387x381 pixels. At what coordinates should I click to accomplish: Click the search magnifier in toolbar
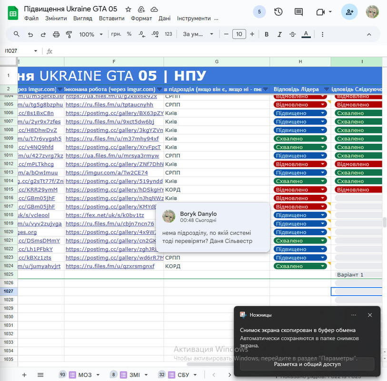(x=17, y=34)
